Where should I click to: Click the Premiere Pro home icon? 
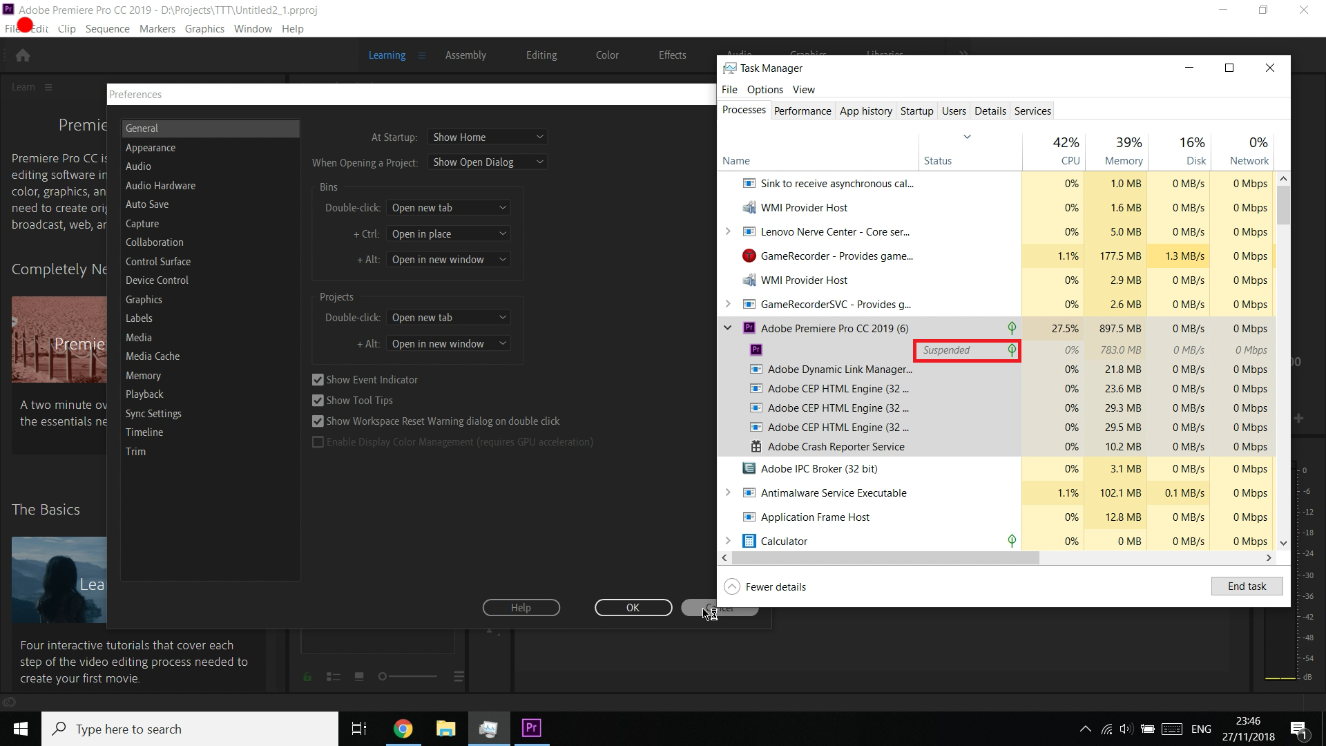pyautogui.click(x=23, y=55)
